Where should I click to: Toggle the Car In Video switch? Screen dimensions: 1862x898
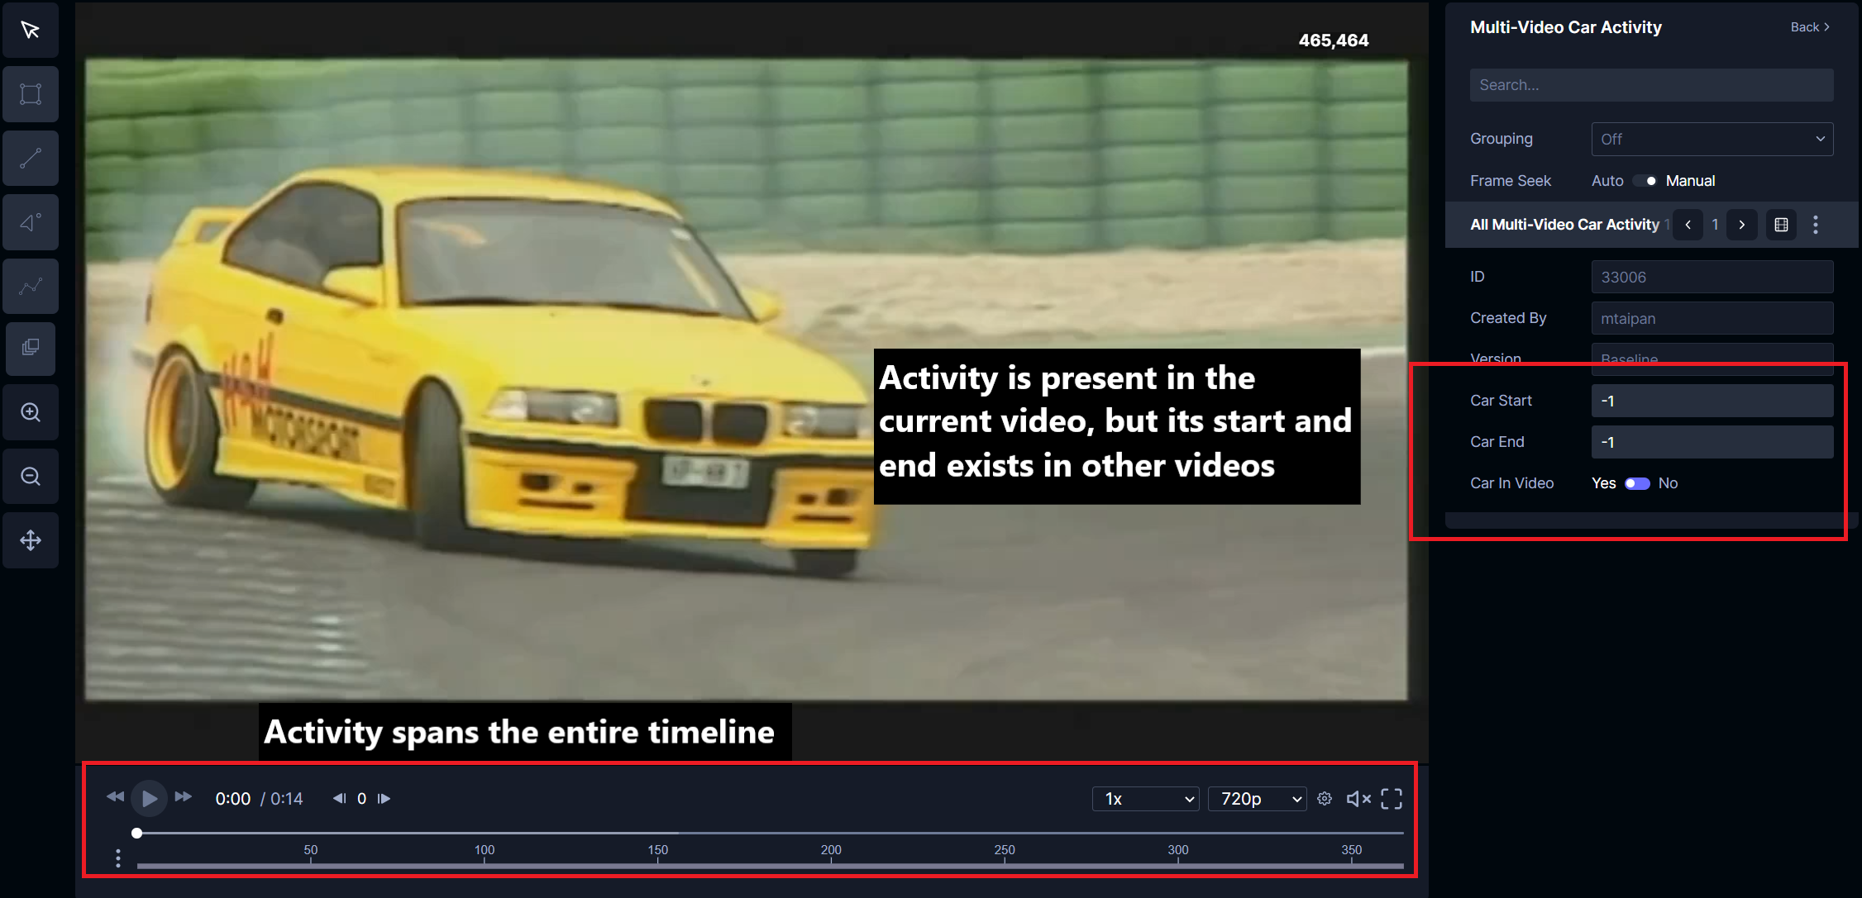[1637, 483]
